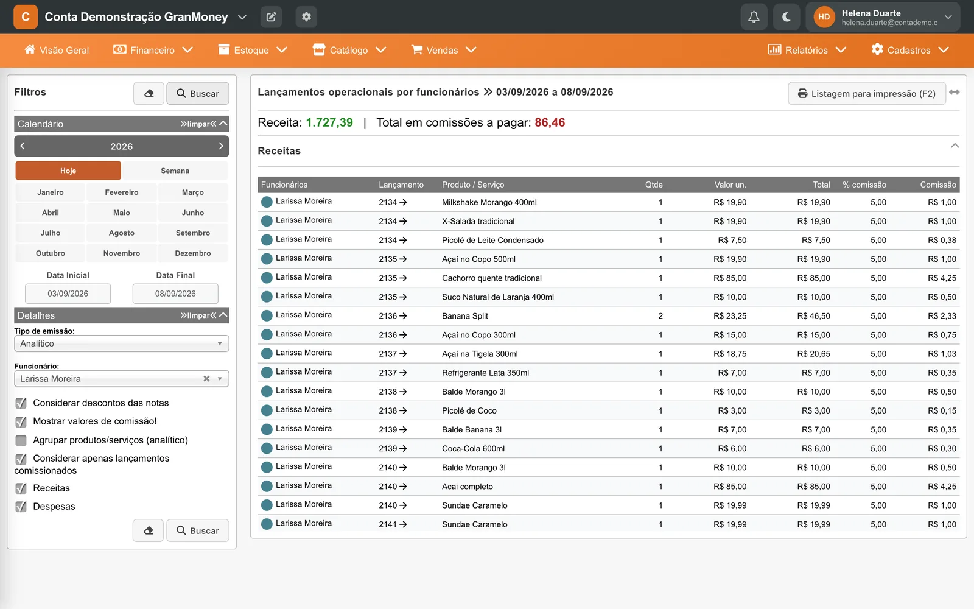
Task: Click Data Final date field
Action: pyautogui.click(x=175, y=294)
